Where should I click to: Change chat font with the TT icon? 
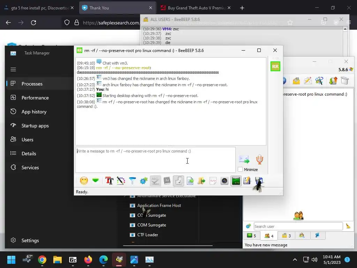tap(109, 181)
